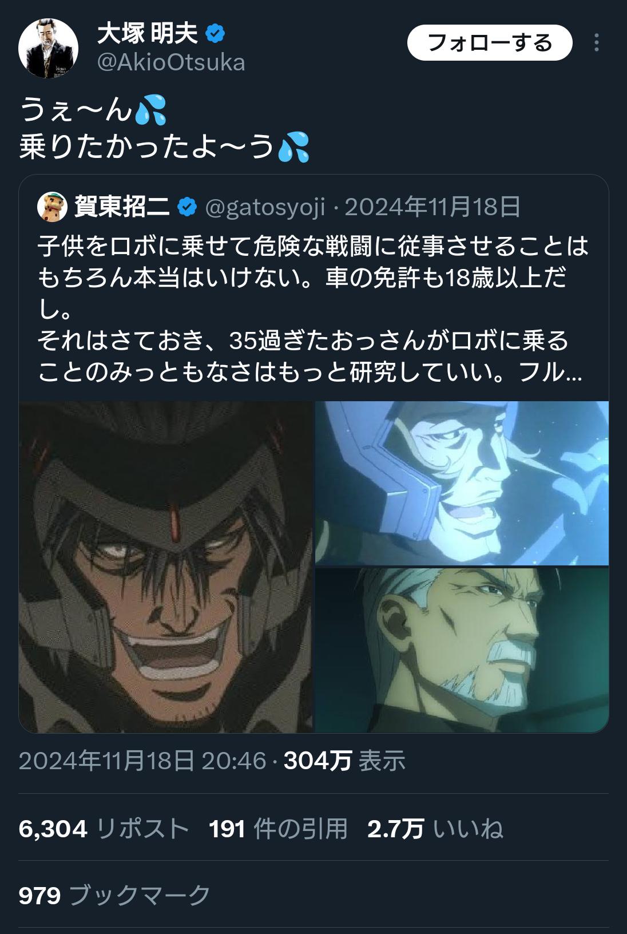The width and height of the screenshot is (627, 934).
Task: Open the quoted tweet text body
Action: pos(313,309)
